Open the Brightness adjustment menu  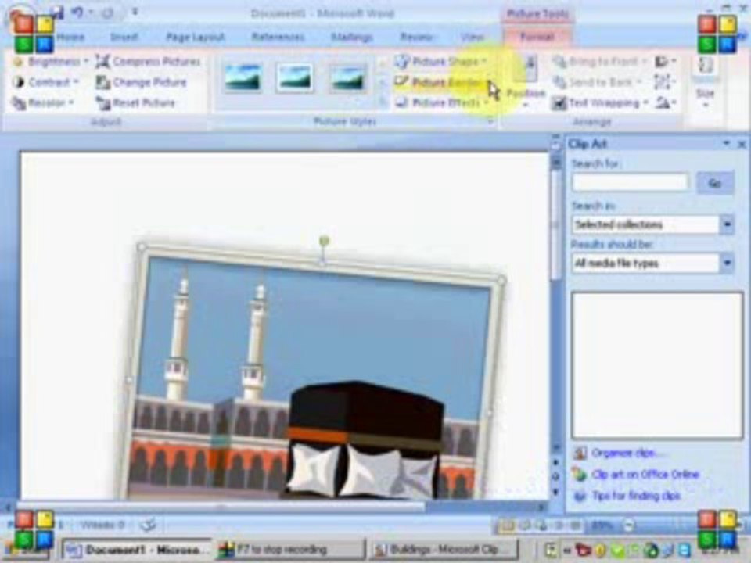pyautogui.click(x=50, y=62)
